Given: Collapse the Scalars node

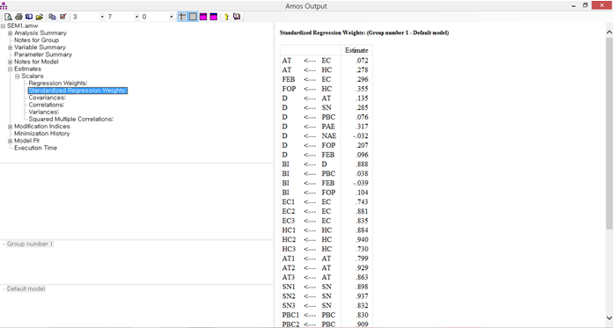Looking at the screenshot, I should pos(18,76).
